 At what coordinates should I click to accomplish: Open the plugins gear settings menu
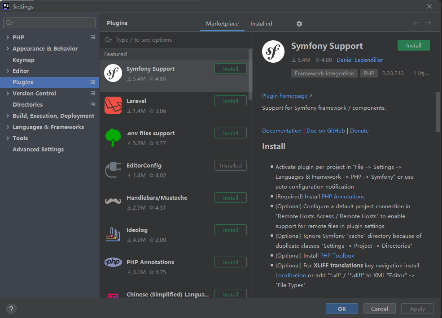tap(299, 24)
